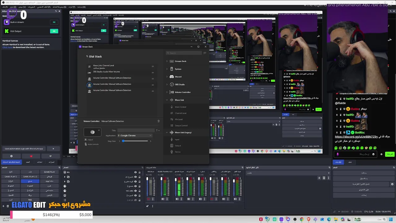Mute the RODE PodMic XLR channel
Image resolution: width=396 pixels, height=223 pixels.
click(x=163, y=199)
